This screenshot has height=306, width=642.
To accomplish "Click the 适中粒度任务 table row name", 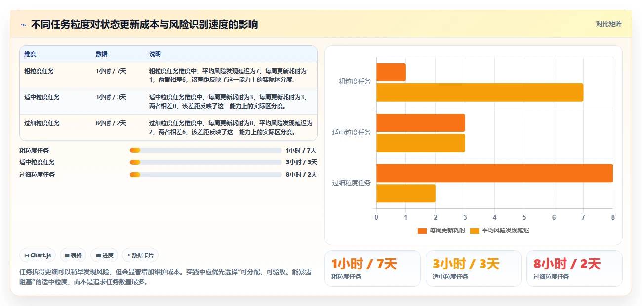I will point(42,97).
